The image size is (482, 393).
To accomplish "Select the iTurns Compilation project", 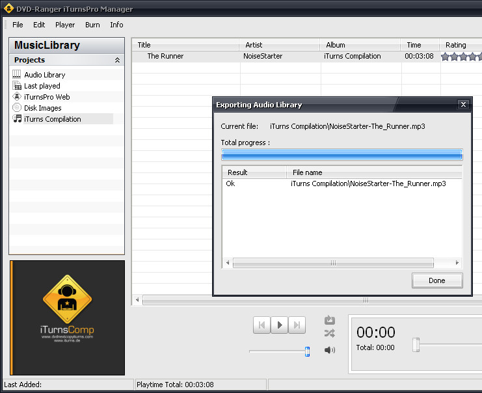I will (x=52, y=119).
